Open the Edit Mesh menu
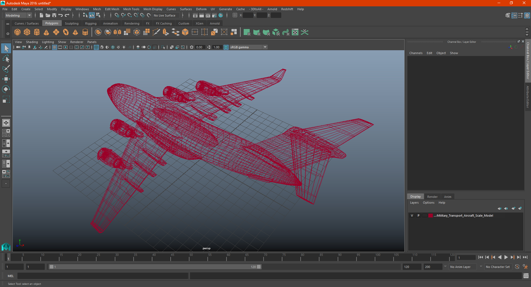 (112, 9)
